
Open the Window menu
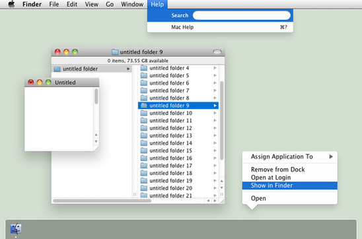pos(132,4)
